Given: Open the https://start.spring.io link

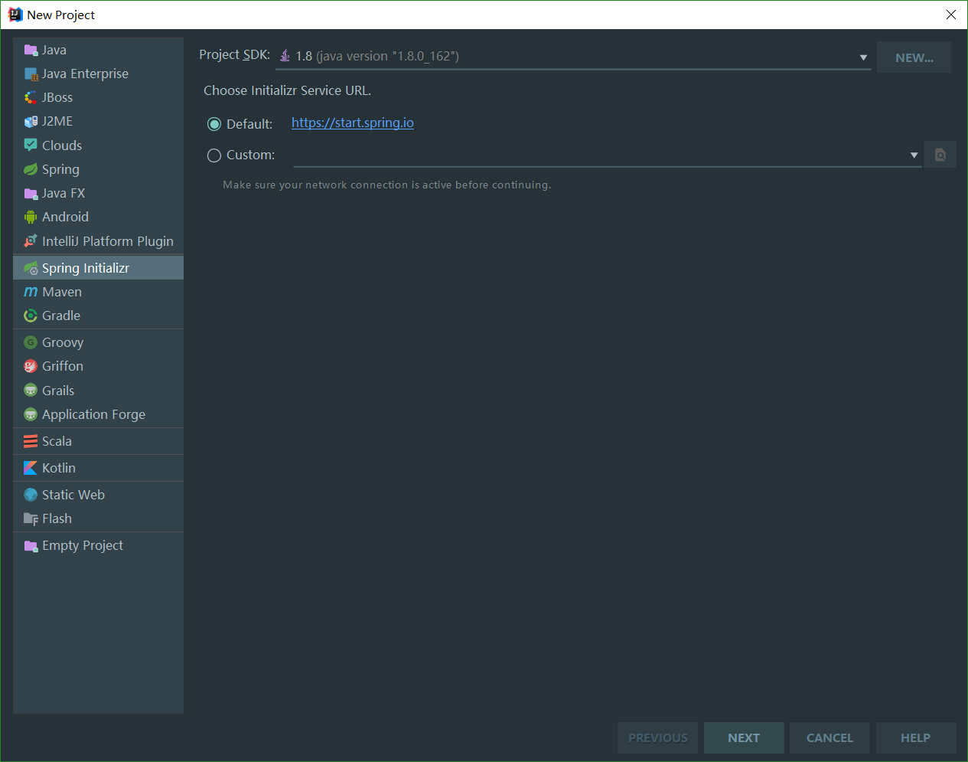Looking at the screenshot, I should tap(352, 123).
